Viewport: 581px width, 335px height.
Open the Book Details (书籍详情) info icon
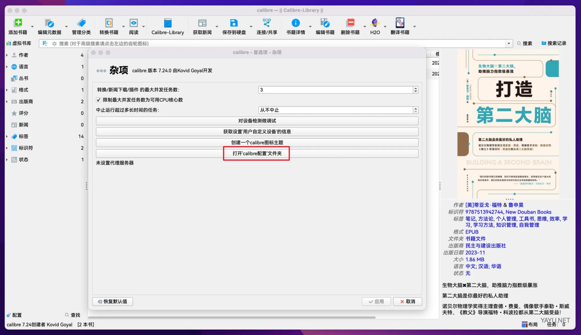[296, 23]
